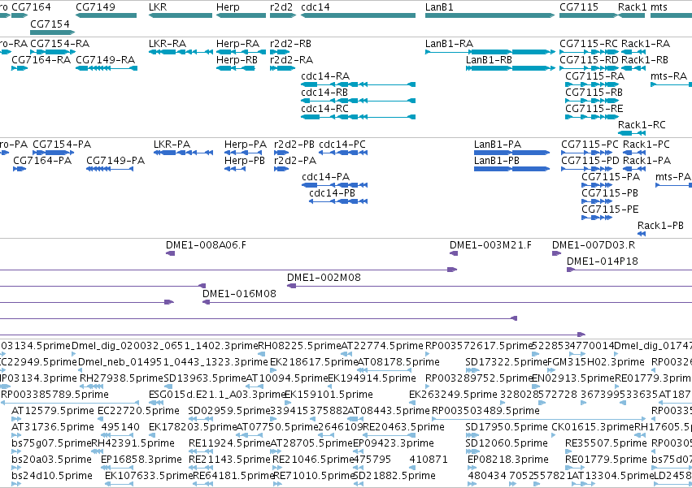Viewport: 692px width, 488px height.
Task: Select the Herp gene glyph
Action: [x=241, y=15]
